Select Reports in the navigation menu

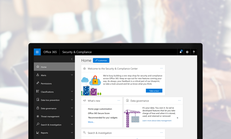point(54,133)
